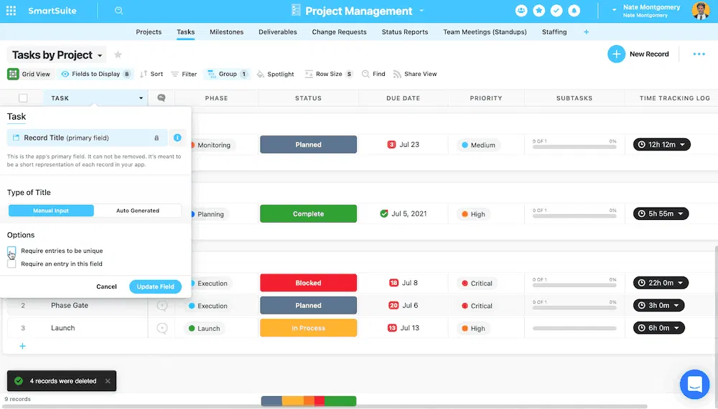Open comment bubble for Launch row
This screenshot has height=409, width=718.
tap(162, 327)
